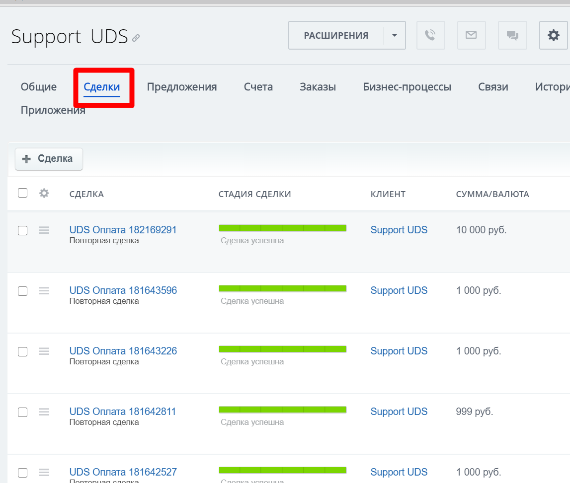
Task: Open table column settings gear icon
Action: [x=44, y=193]
